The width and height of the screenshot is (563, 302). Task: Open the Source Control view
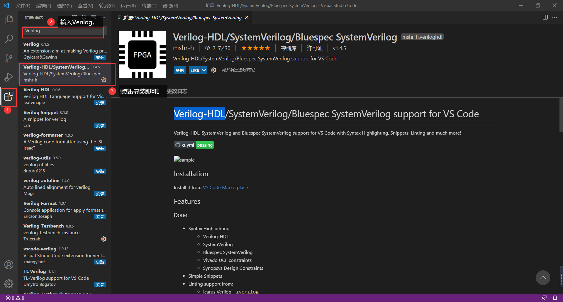[9, 58]
